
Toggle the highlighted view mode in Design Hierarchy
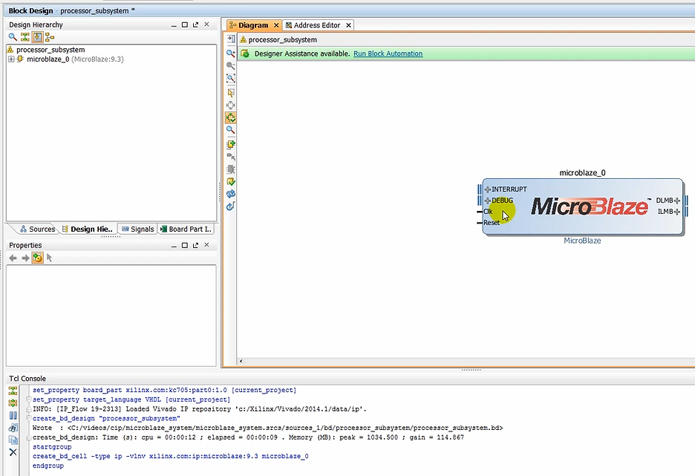coord(36,36)
